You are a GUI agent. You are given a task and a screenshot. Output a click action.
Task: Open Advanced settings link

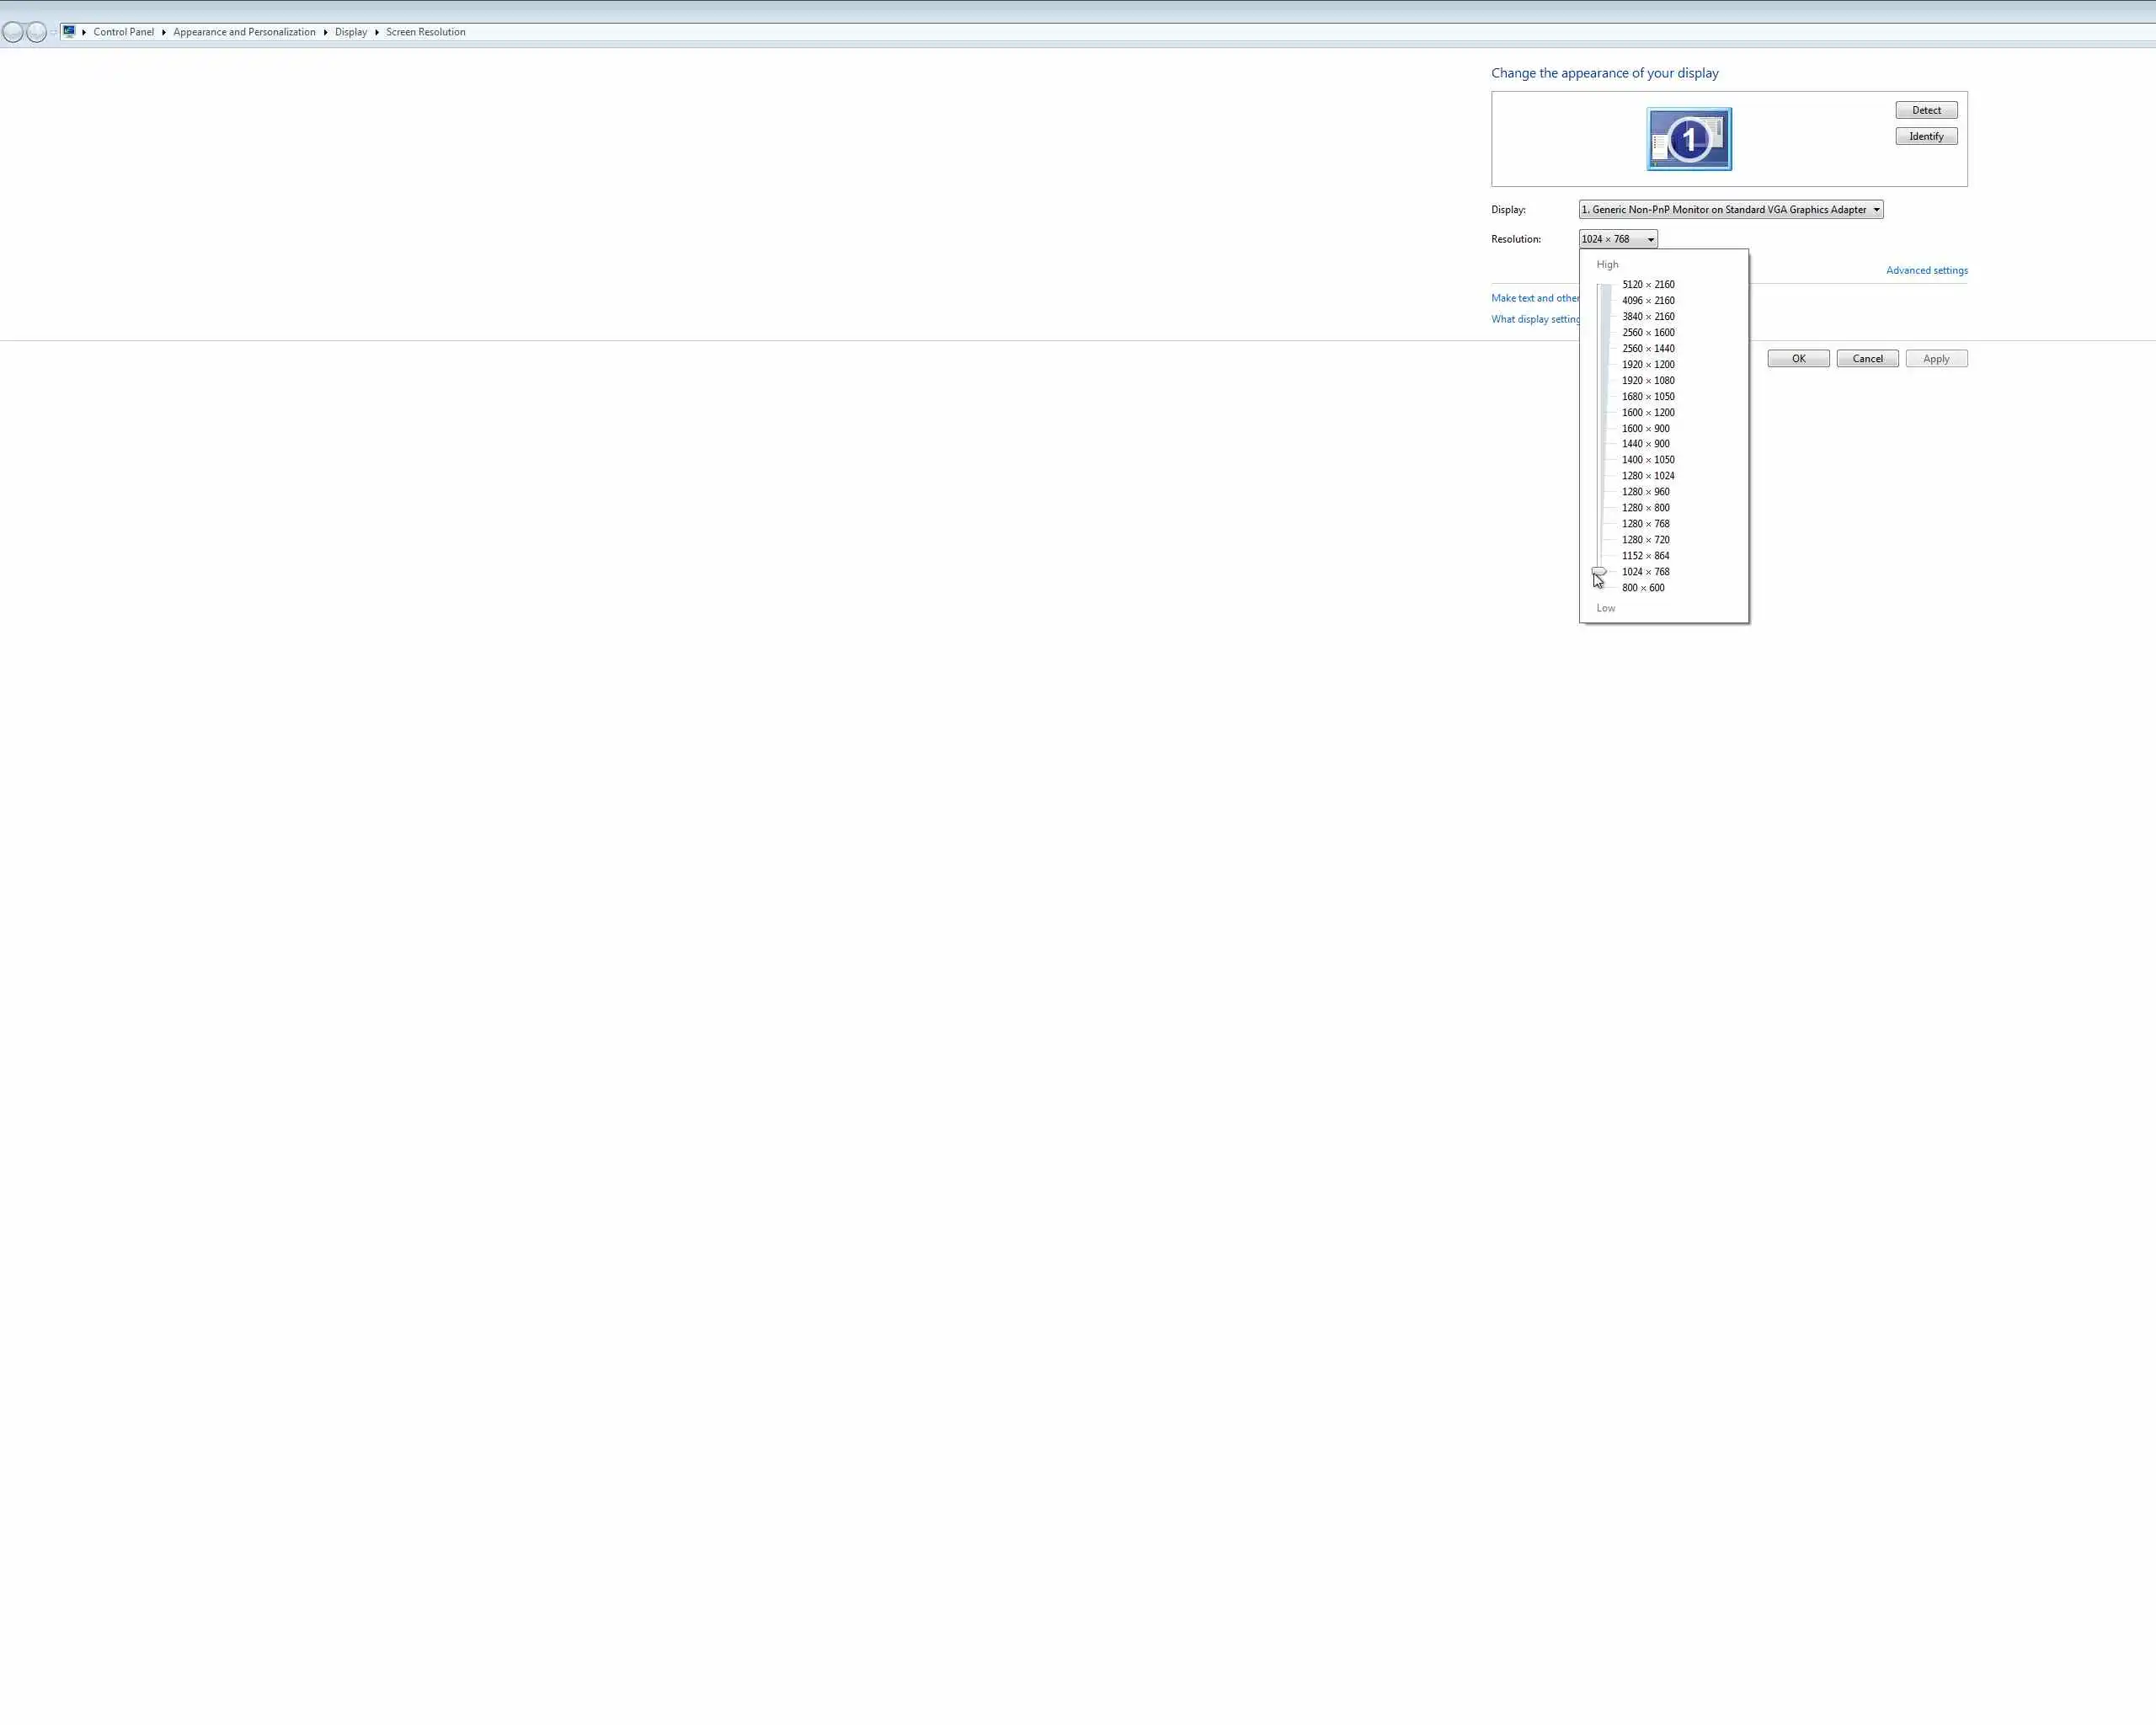click(x=1926, y=270)
